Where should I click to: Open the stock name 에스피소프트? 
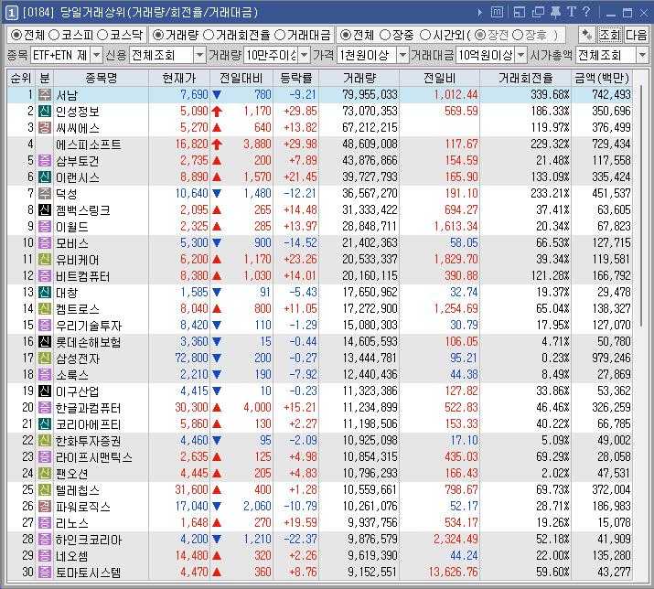click(89, 145)
